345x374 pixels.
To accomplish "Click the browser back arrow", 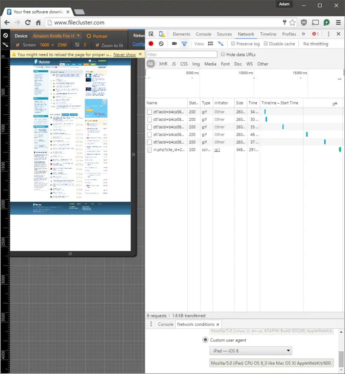I will coord(7,22).
